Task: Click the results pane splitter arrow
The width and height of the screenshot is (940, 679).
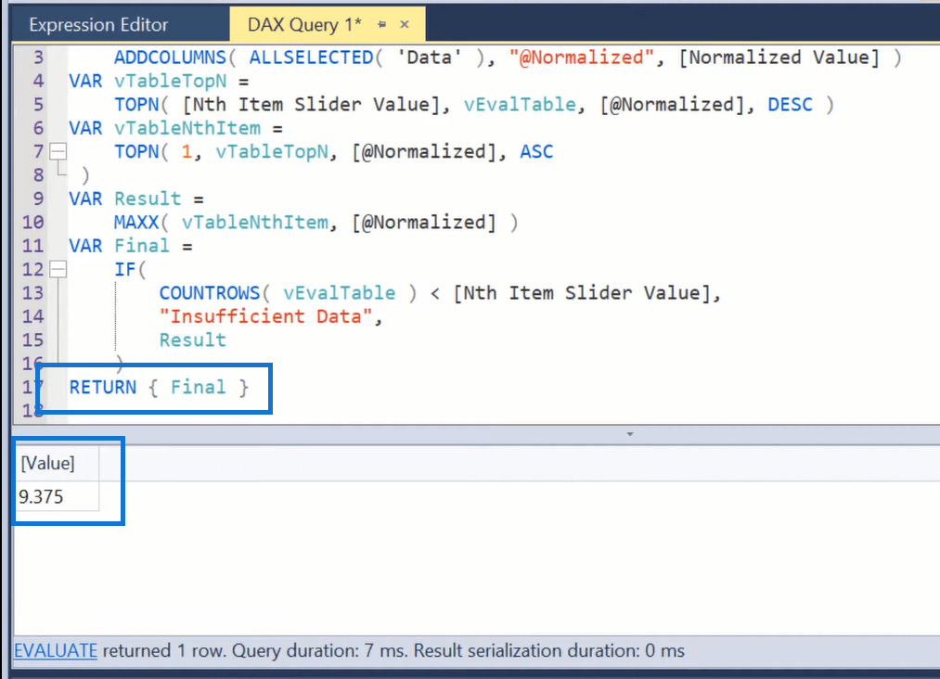Action: 630,433
